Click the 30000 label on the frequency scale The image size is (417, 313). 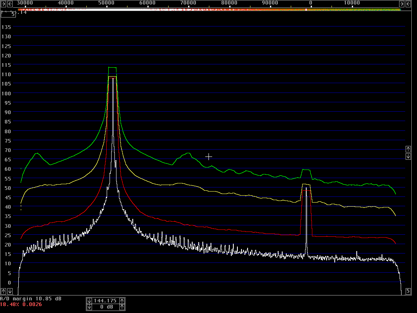coord(25,3)
